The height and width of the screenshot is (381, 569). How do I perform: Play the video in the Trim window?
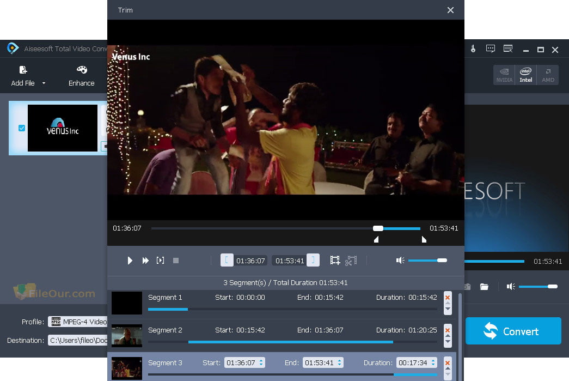pos(130,261)
